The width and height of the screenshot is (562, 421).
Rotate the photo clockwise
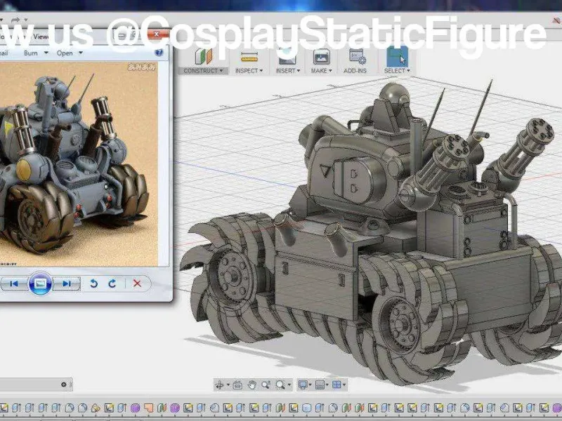pyautogui.click(x=112, y=283)
